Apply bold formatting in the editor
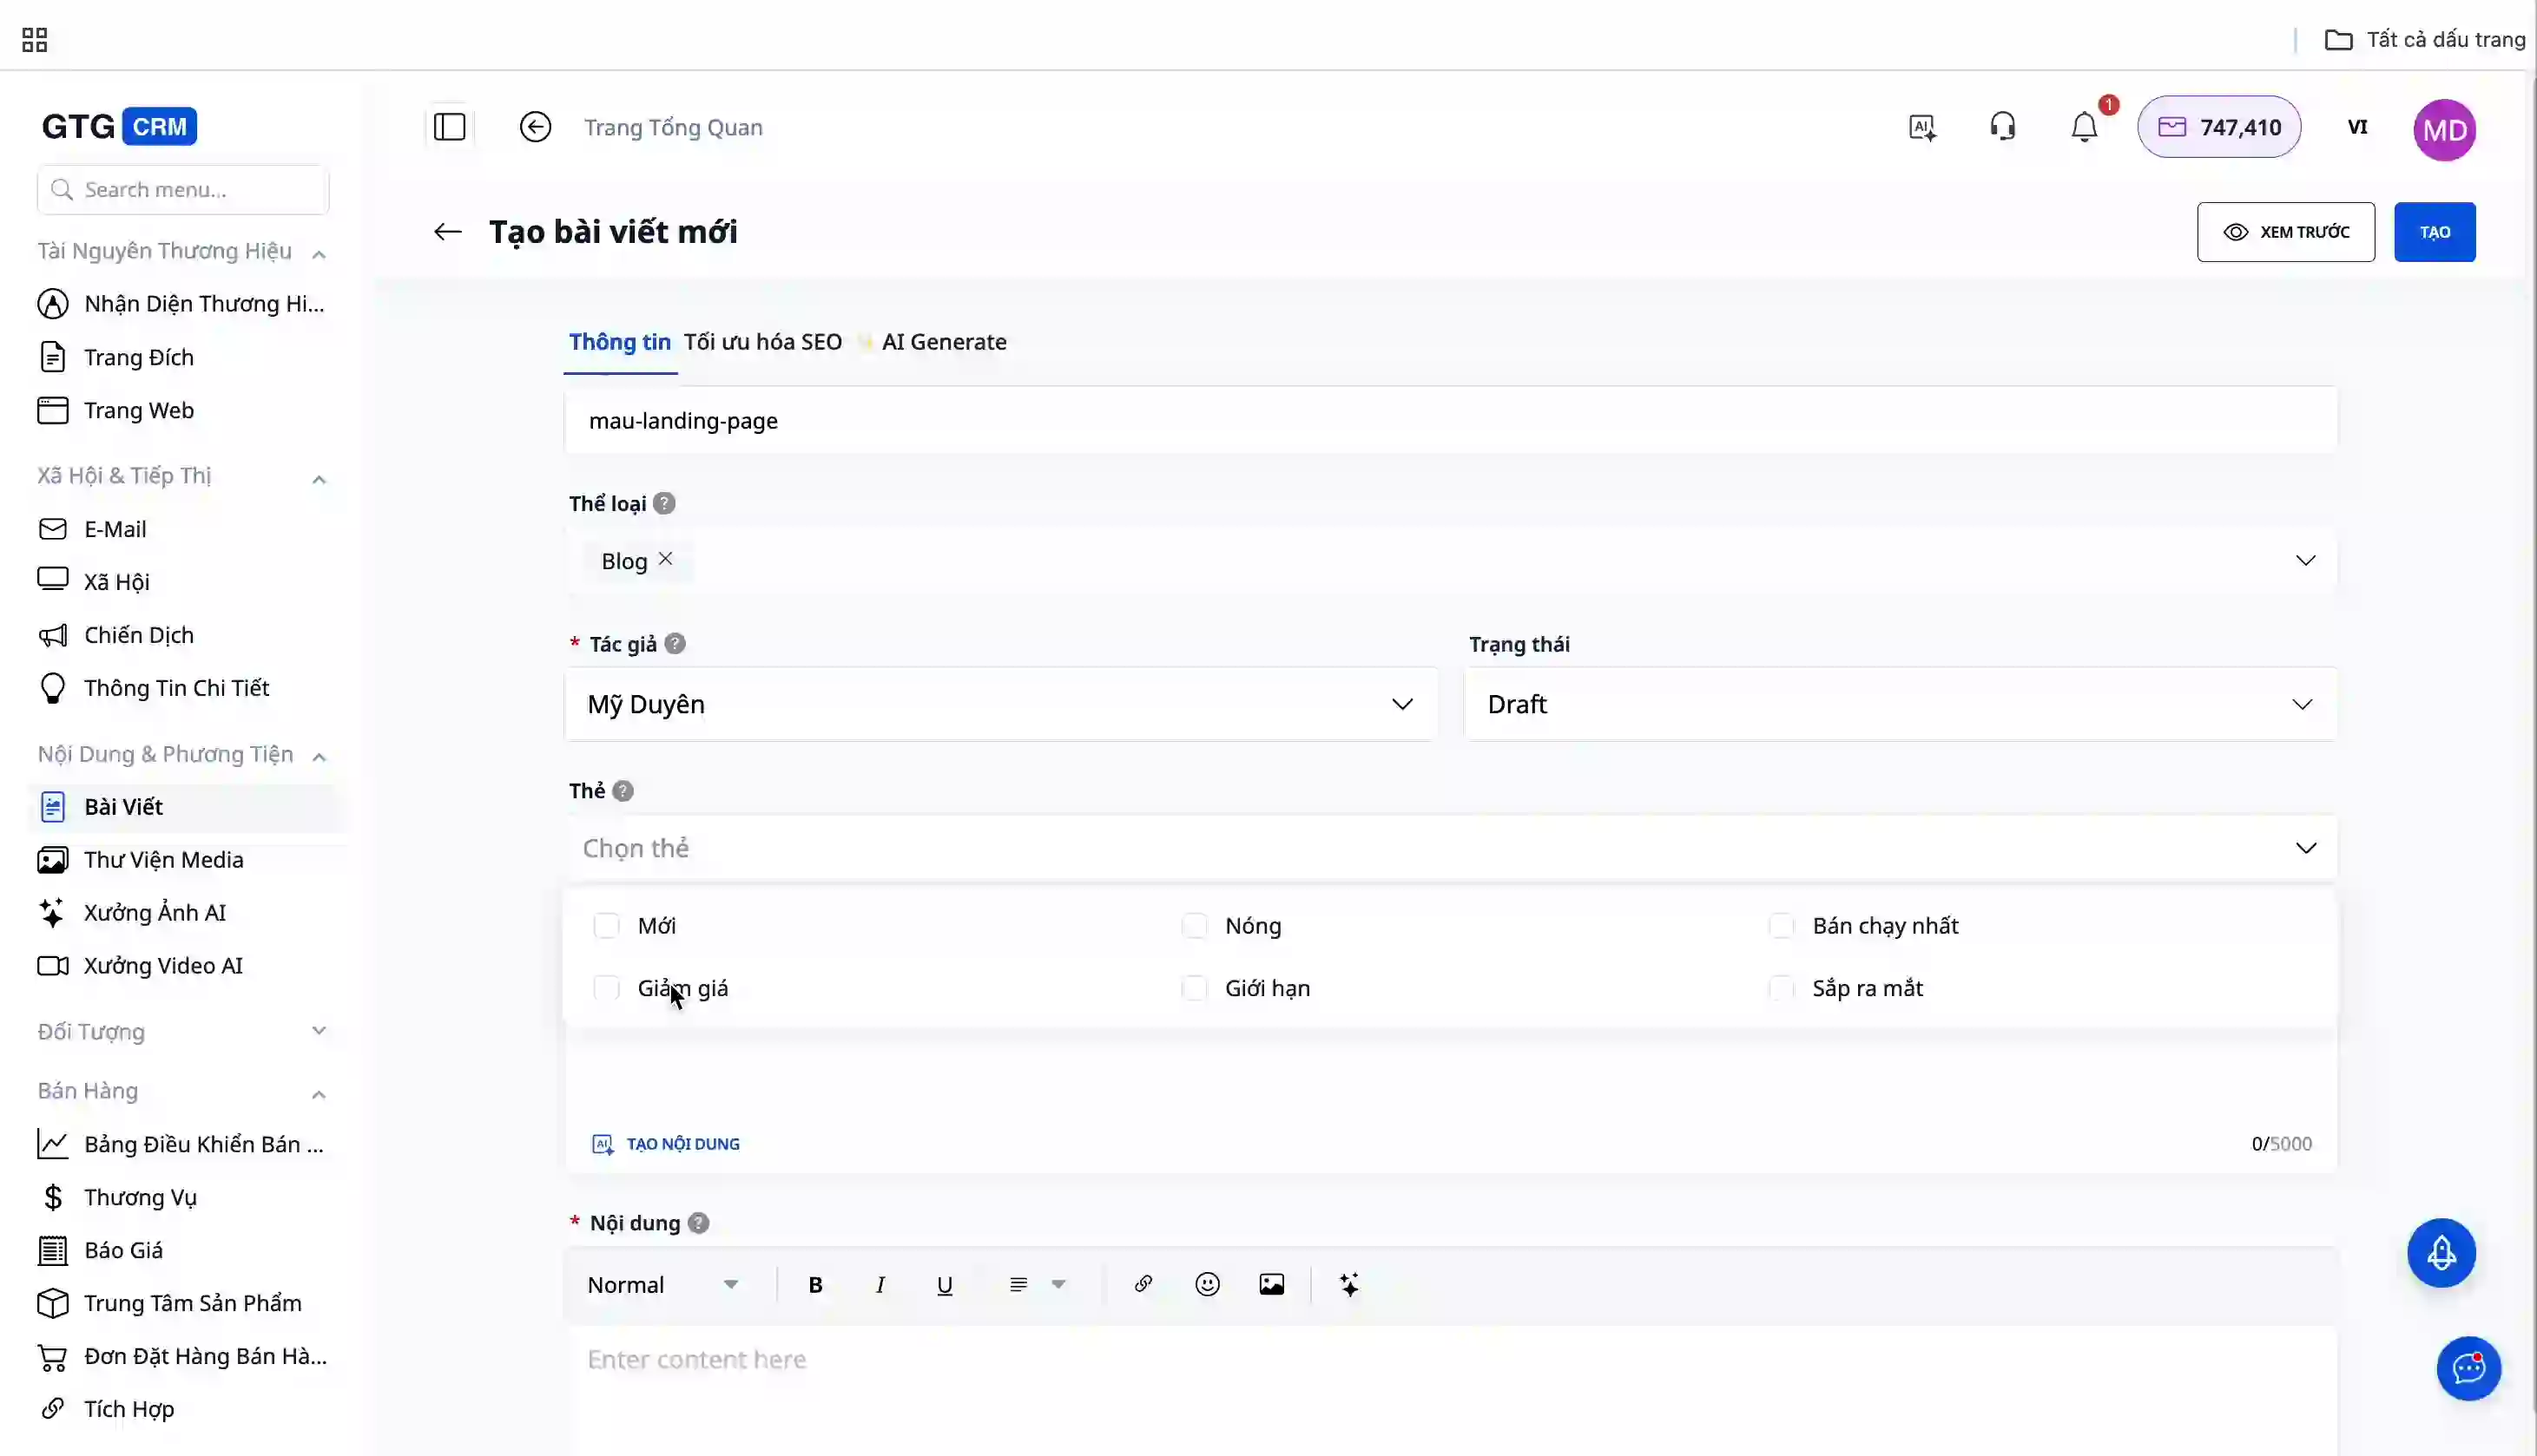This screenshot has height=1456, width=2537. coord(814,1285)
